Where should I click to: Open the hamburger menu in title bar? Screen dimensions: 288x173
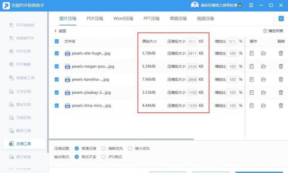click(251, 5)
